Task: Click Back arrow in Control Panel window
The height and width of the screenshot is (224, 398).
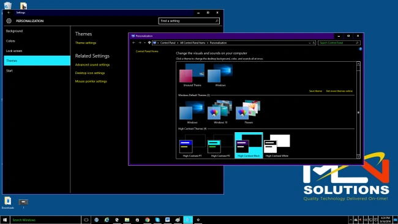Action: click(133, 43)
